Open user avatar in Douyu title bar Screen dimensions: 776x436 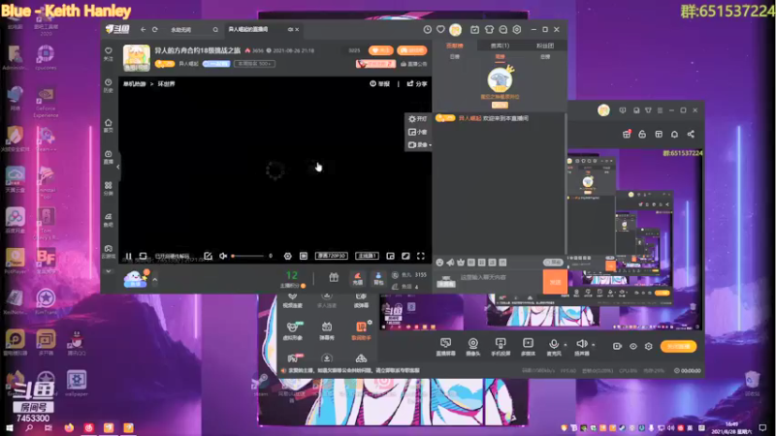point(455,30)
